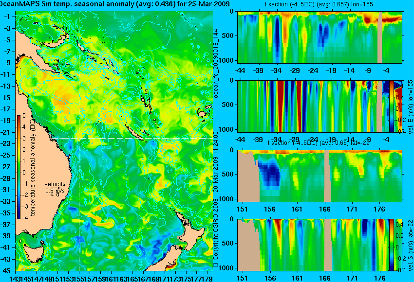Click the vertical dashed lon=155 line on the map
Screen dimensions: 414x282
tap(79, 141)
